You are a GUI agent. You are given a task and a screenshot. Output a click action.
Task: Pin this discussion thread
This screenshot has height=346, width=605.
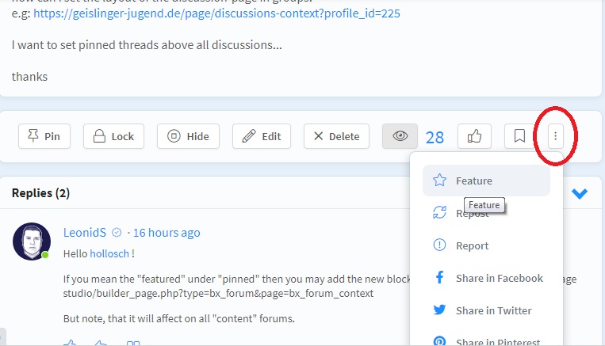click(x=44, y=136)
